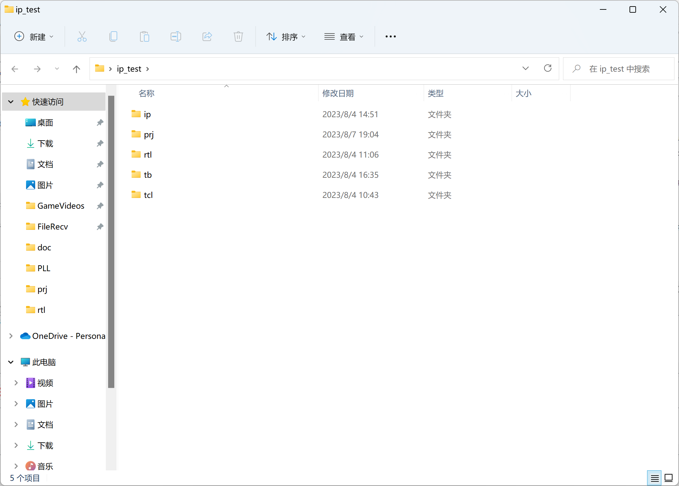Select the ip folder in file list
The height and width of the screenshot is (486, 679).
point(147,115)
